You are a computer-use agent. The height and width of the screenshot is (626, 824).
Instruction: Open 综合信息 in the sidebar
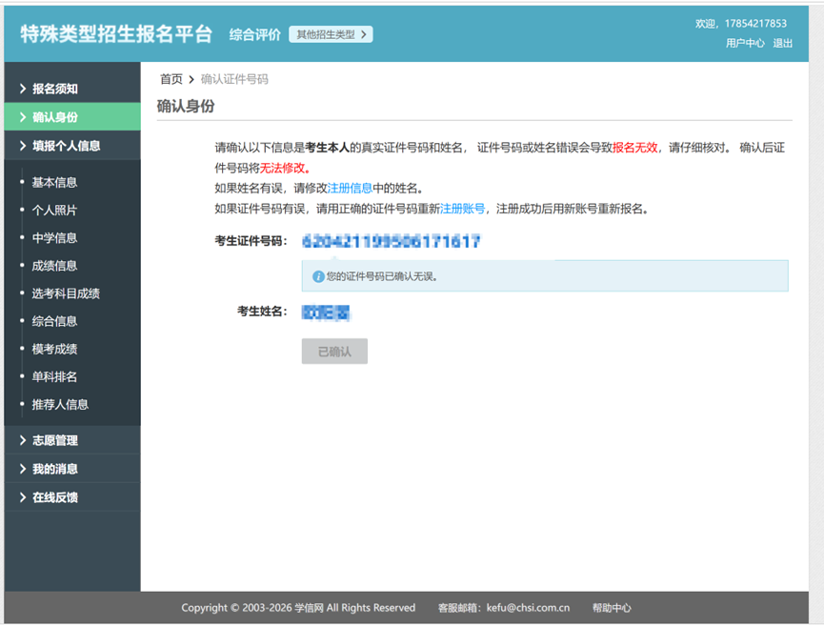54,321
